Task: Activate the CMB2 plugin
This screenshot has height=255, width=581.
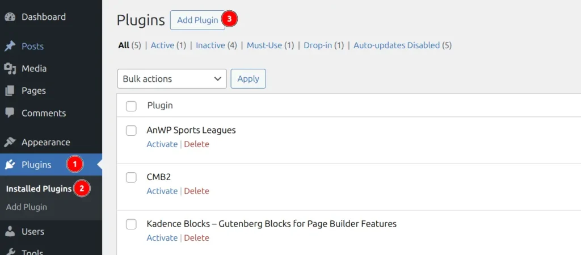Action: coord(162,191)
